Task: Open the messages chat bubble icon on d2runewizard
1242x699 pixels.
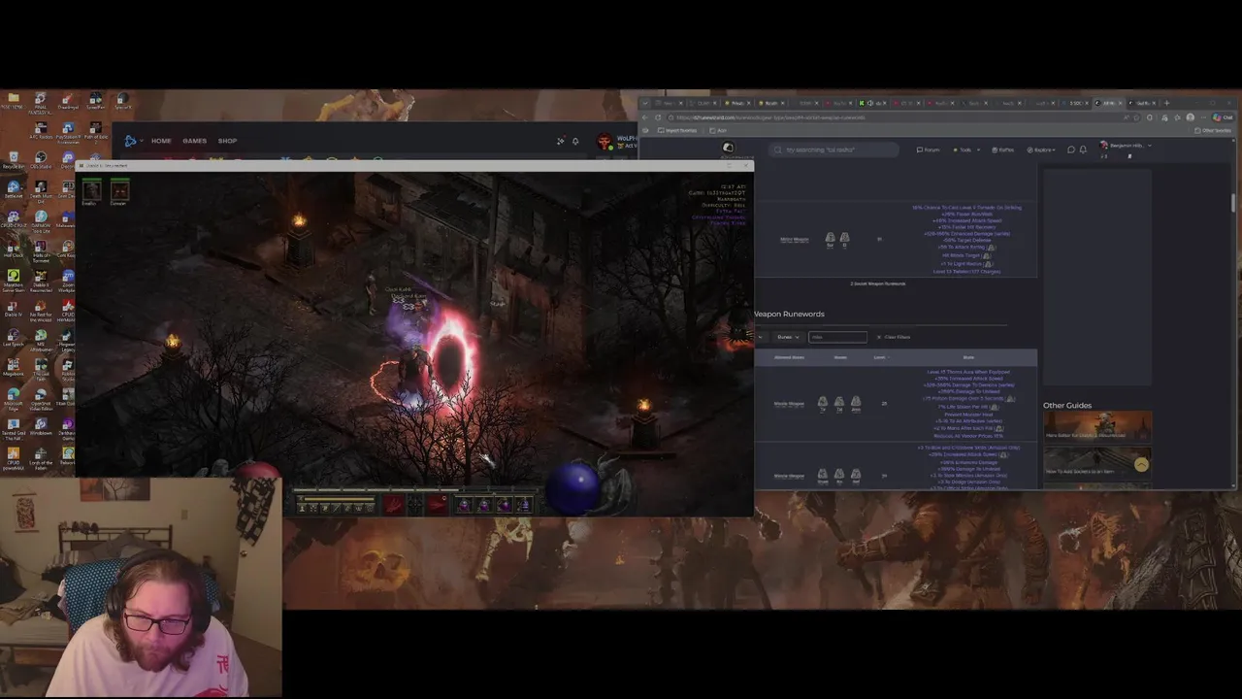Action: coord(1070,150)
